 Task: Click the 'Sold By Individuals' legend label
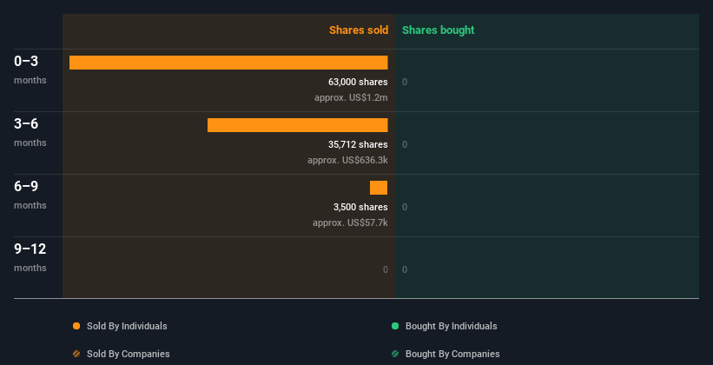(x=127, y=326)
